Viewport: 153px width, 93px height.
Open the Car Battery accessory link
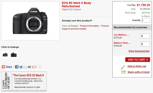[121, 35]
